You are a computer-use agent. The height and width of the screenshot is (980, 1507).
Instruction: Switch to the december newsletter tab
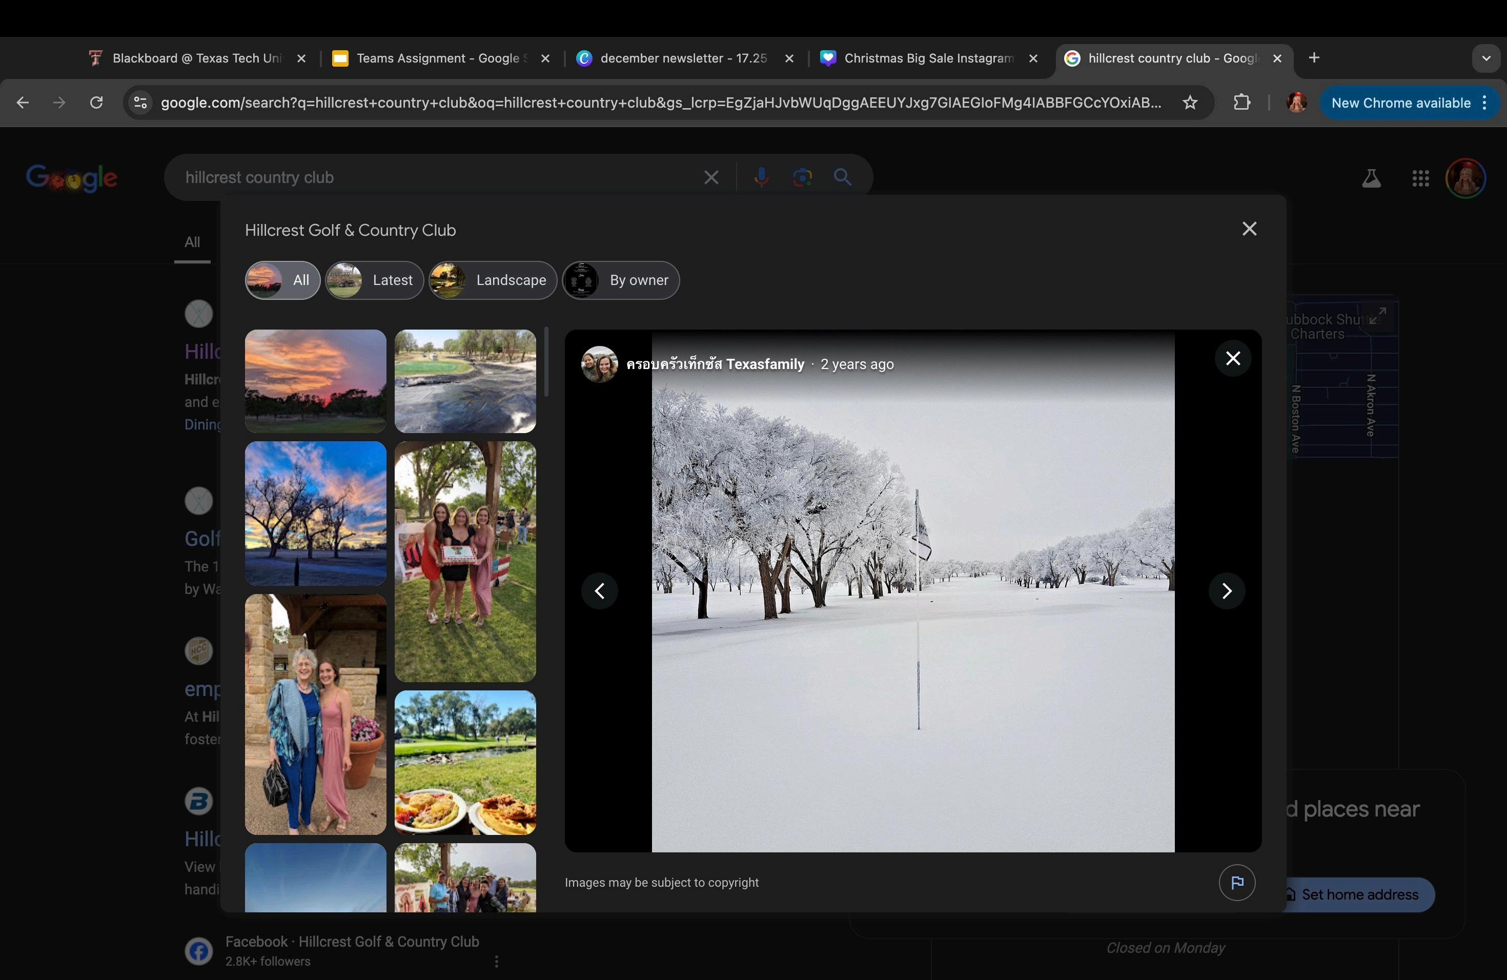(x=683, y=58)
